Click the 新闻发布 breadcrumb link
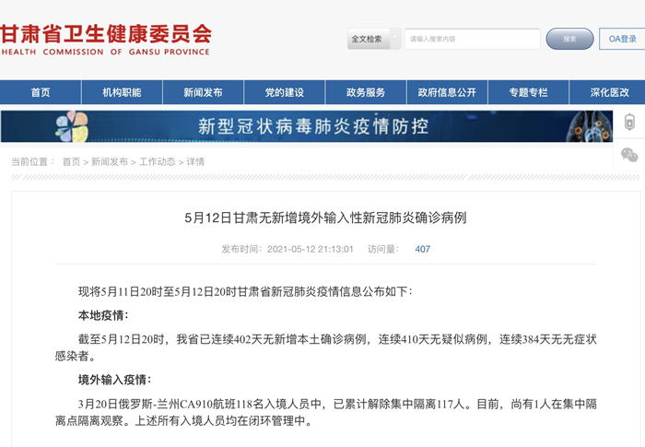Image resolution: width=645 pixels, height=447 pixels. pyautogui.click(x=110, y=162)
